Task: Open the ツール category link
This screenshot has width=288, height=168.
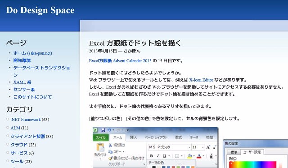Action: pos(17,161)
